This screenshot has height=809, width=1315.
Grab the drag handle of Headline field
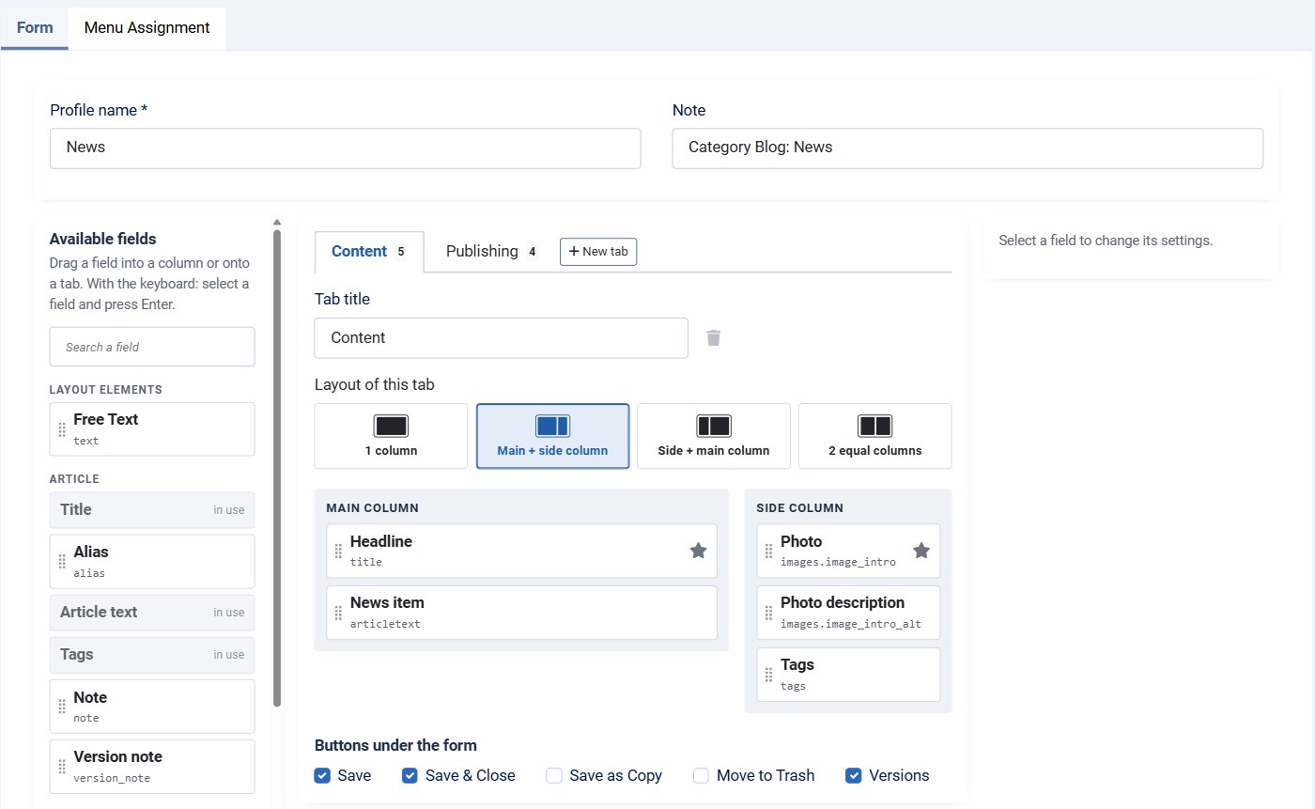point(338,552)
